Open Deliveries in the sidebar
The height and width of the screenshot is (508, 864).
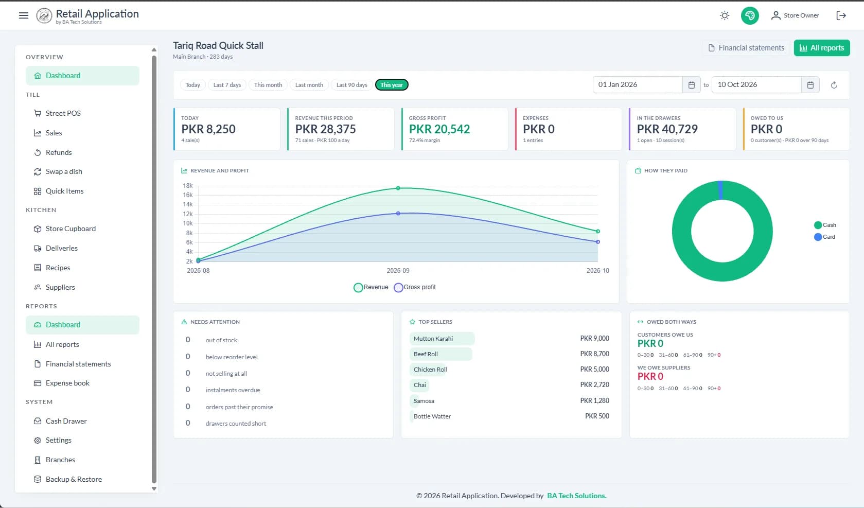pos(82,248)
